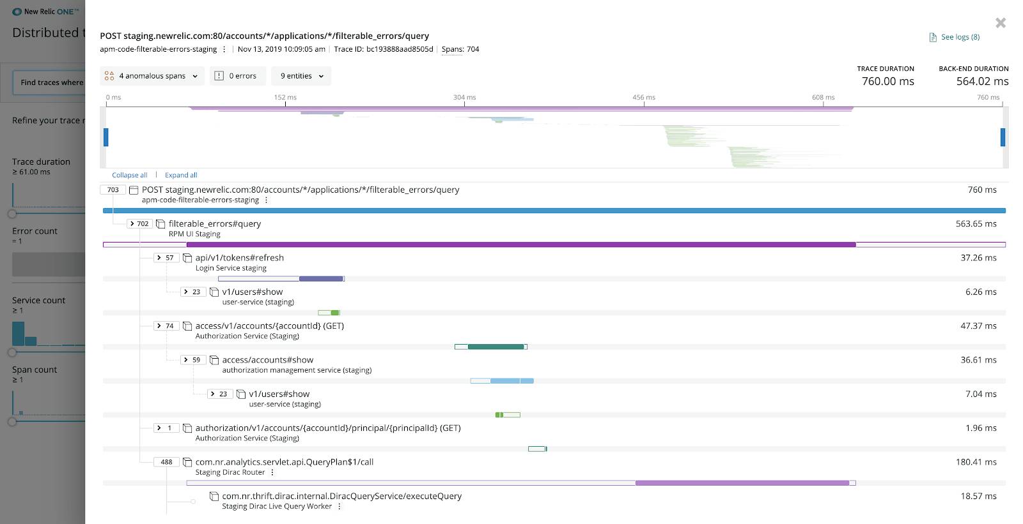The height and width of the screenshot is (524, 1023).
Task: Click the Span count slider handle
Action: 12,421
